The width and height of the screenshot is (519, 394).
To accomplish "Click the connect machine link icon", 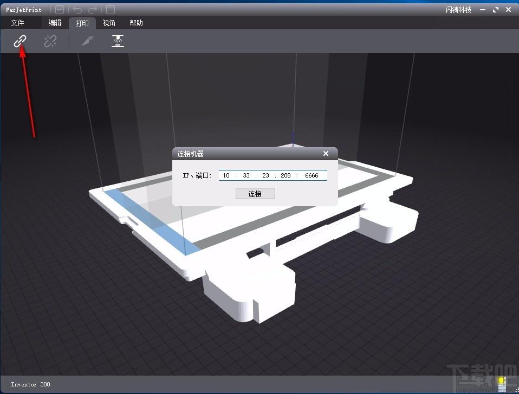I will (x=20, y=41).
